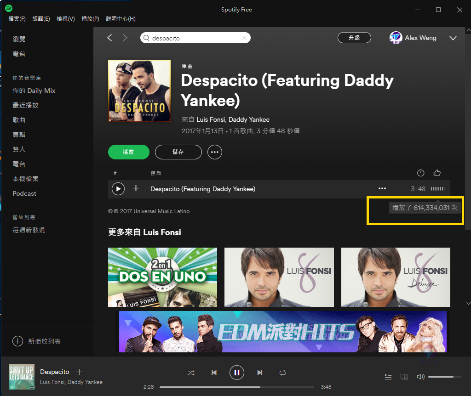
Task: Go back with the left arrow
Action: coord(109,38)
